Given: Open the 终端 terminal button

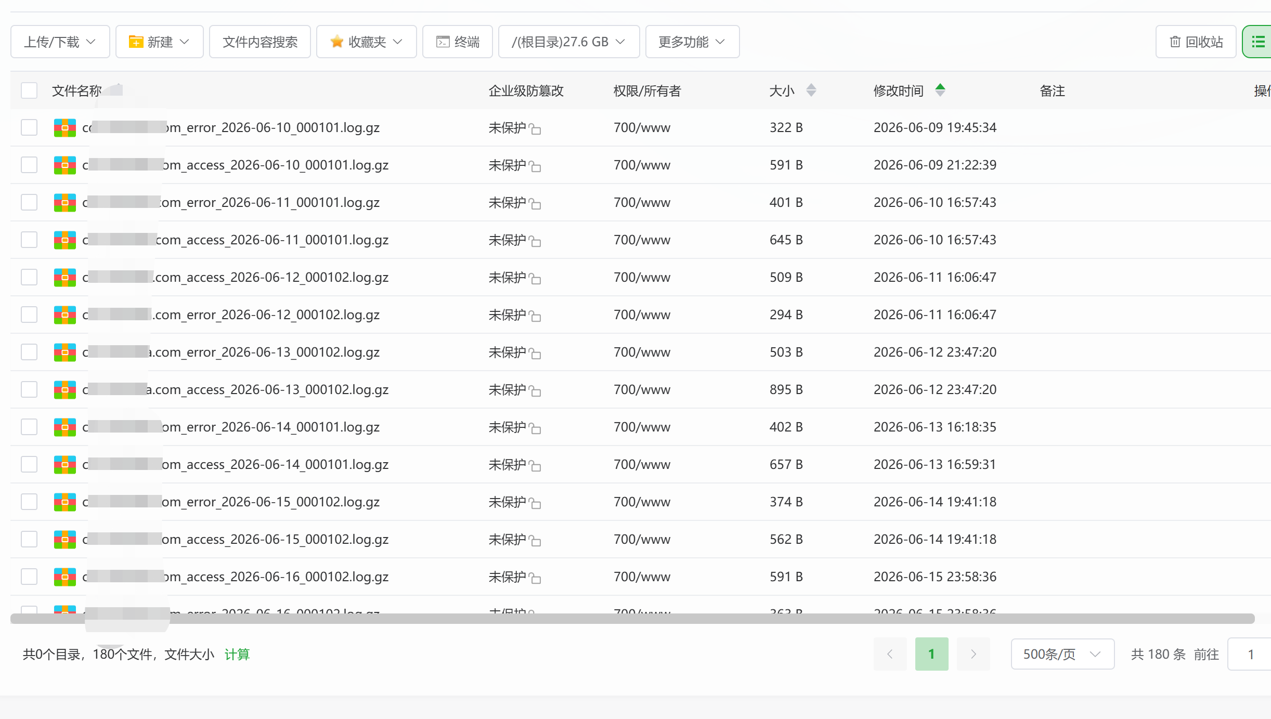Looking at the screenshot, I should tap(458, 42).
